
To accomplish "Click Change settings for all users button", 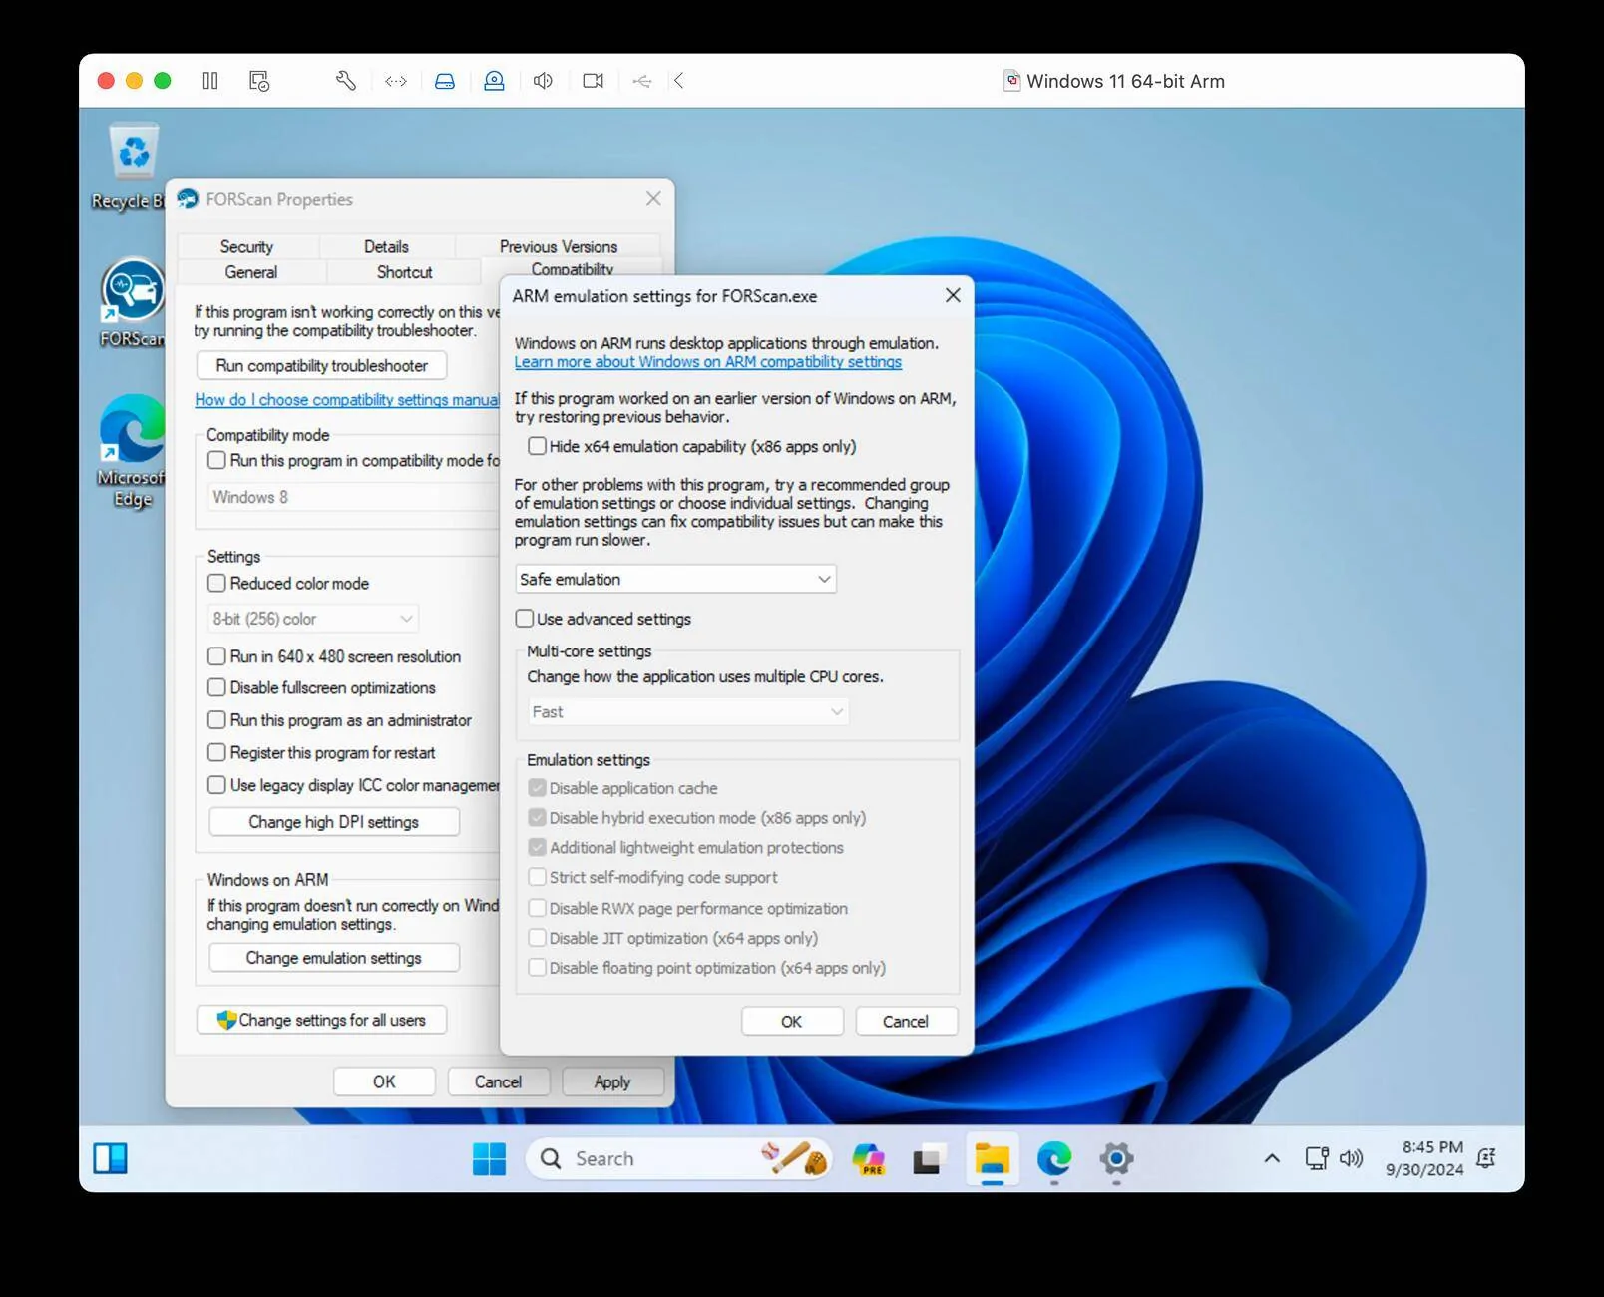I will (x=321, y=1020).
